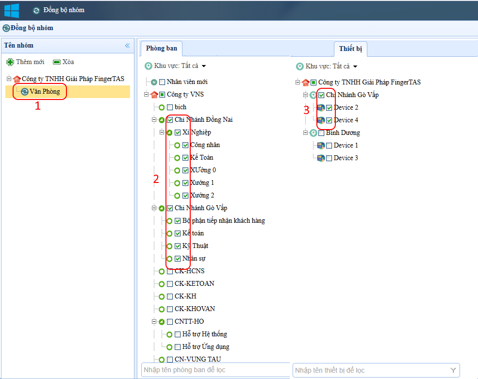Check the Bình Dương checkbox
Image resolution: width=478 pixels, height=379 pixels.
[321, 133]
